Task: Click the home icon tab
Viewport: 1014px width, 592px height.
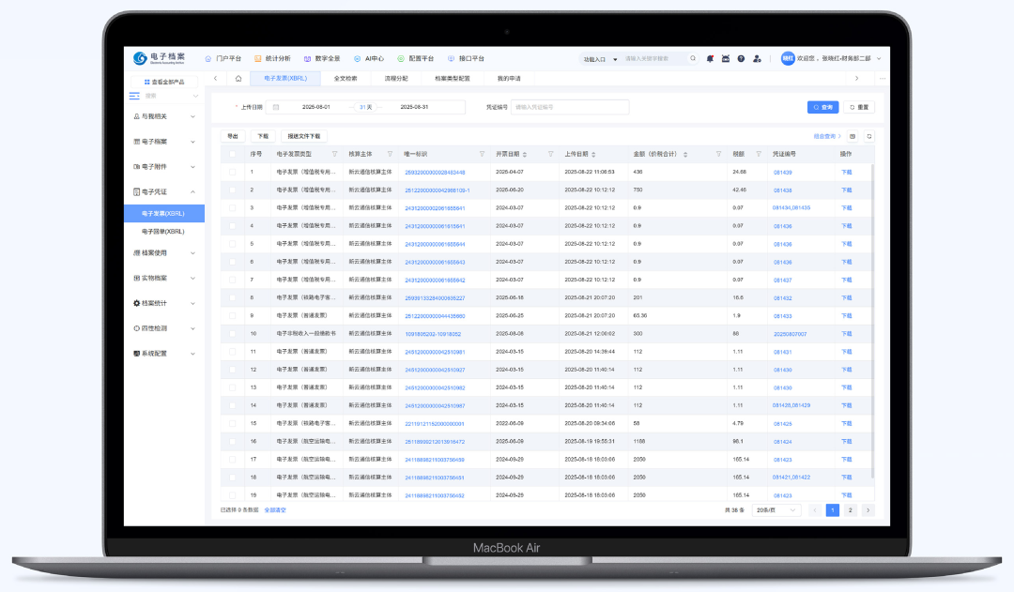Action: tap(238, 79)
